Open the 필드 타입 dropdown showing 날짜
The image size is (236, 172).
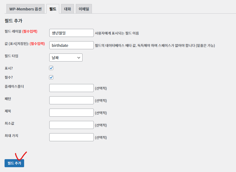66,58
